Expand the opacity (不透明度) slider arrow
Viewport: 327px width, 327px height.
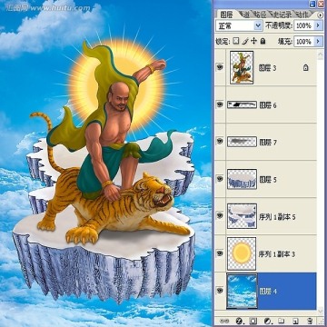[x=318, y=25]
